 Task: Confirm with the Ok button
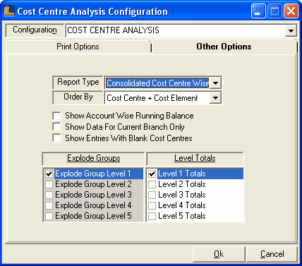(x=219, y=254)
